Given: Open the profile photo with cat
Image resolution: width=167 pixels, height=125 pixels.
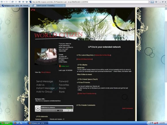Looking at the screenshot, I should [45, 57].
